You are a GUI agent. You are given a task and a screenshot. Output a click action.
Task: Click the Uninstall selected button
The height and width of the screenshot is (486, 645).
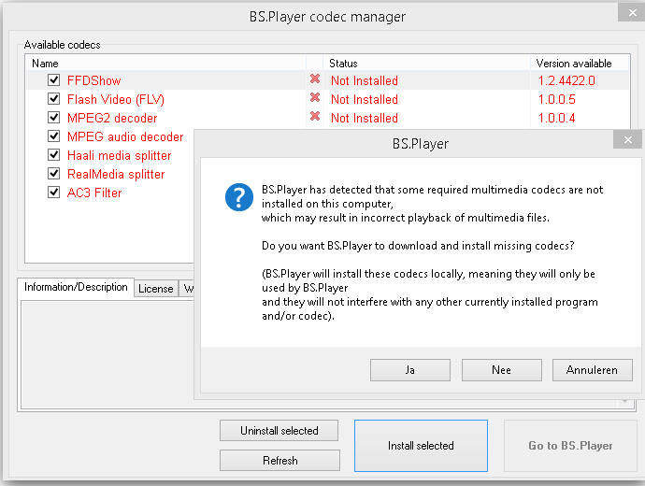[x=279, y=431]
